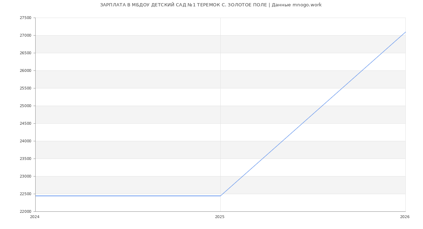Screen dimensions: 423x229
Task: Click the rising blue line segment
Action: (x=313, y=114)
